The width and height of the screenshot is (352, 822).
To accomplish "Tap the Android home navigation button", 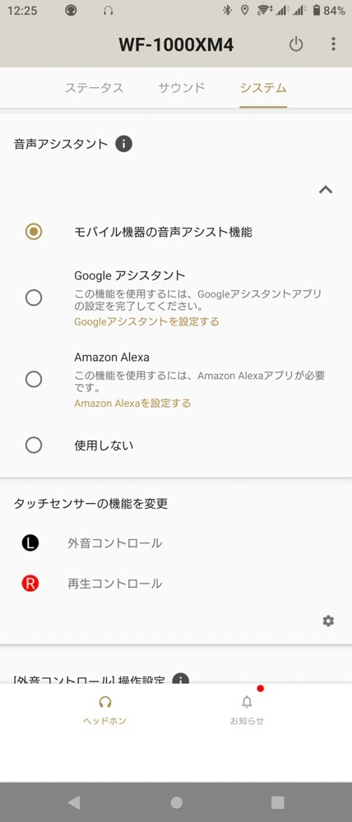I will (177, 802).
